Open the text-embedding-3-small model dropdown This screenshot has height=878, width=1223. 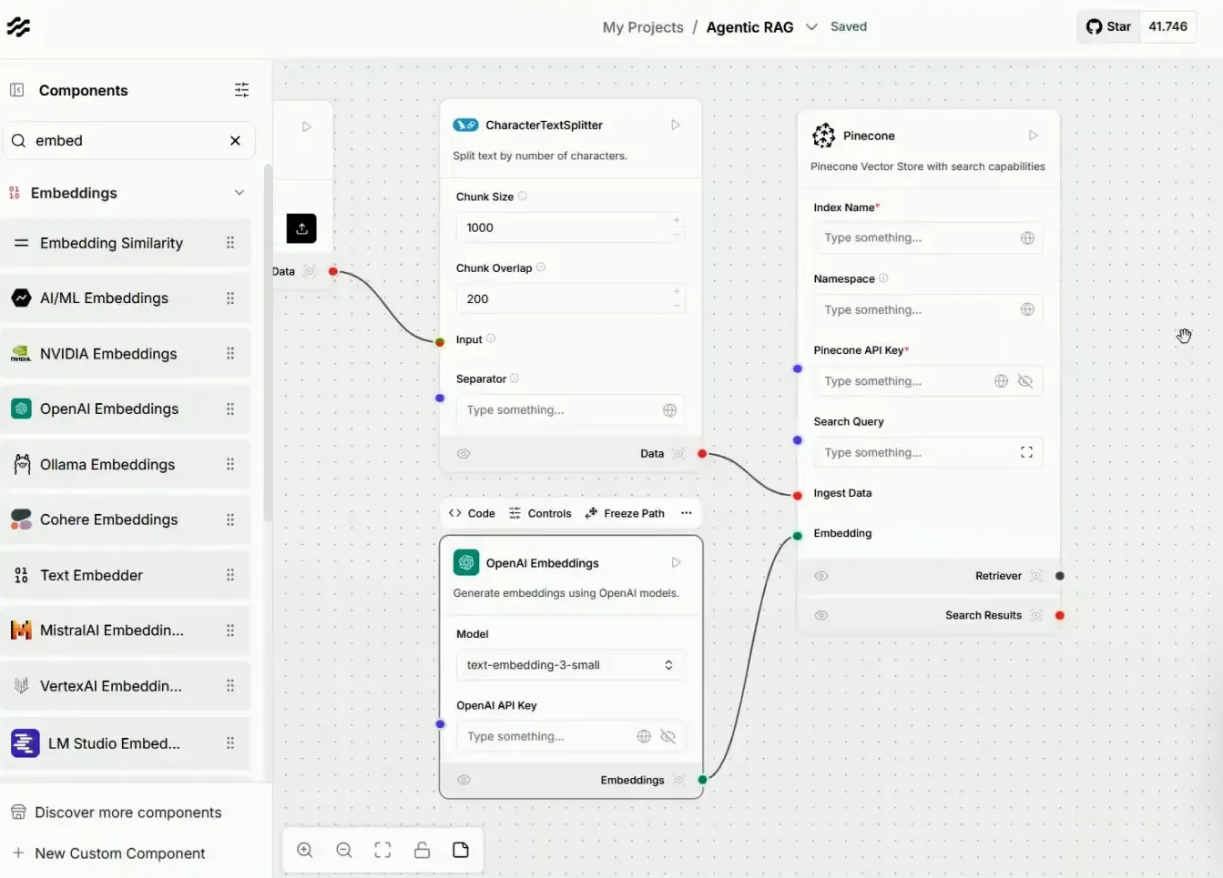[x=570, y=665]
